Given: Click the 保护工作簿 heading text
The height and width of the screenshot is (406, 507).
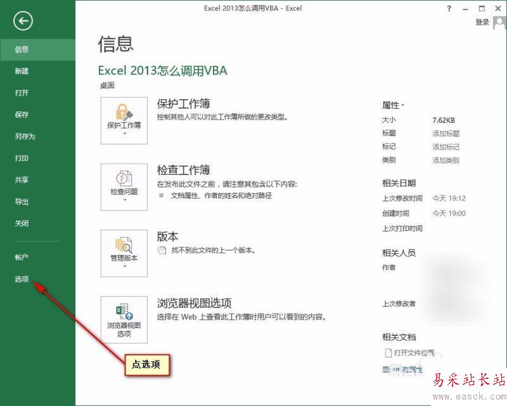Looking at the screenshot, I should coord(183,104).
